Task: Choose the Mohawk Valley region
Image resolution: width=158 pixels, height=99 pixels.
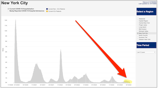Action: point(138,31)
